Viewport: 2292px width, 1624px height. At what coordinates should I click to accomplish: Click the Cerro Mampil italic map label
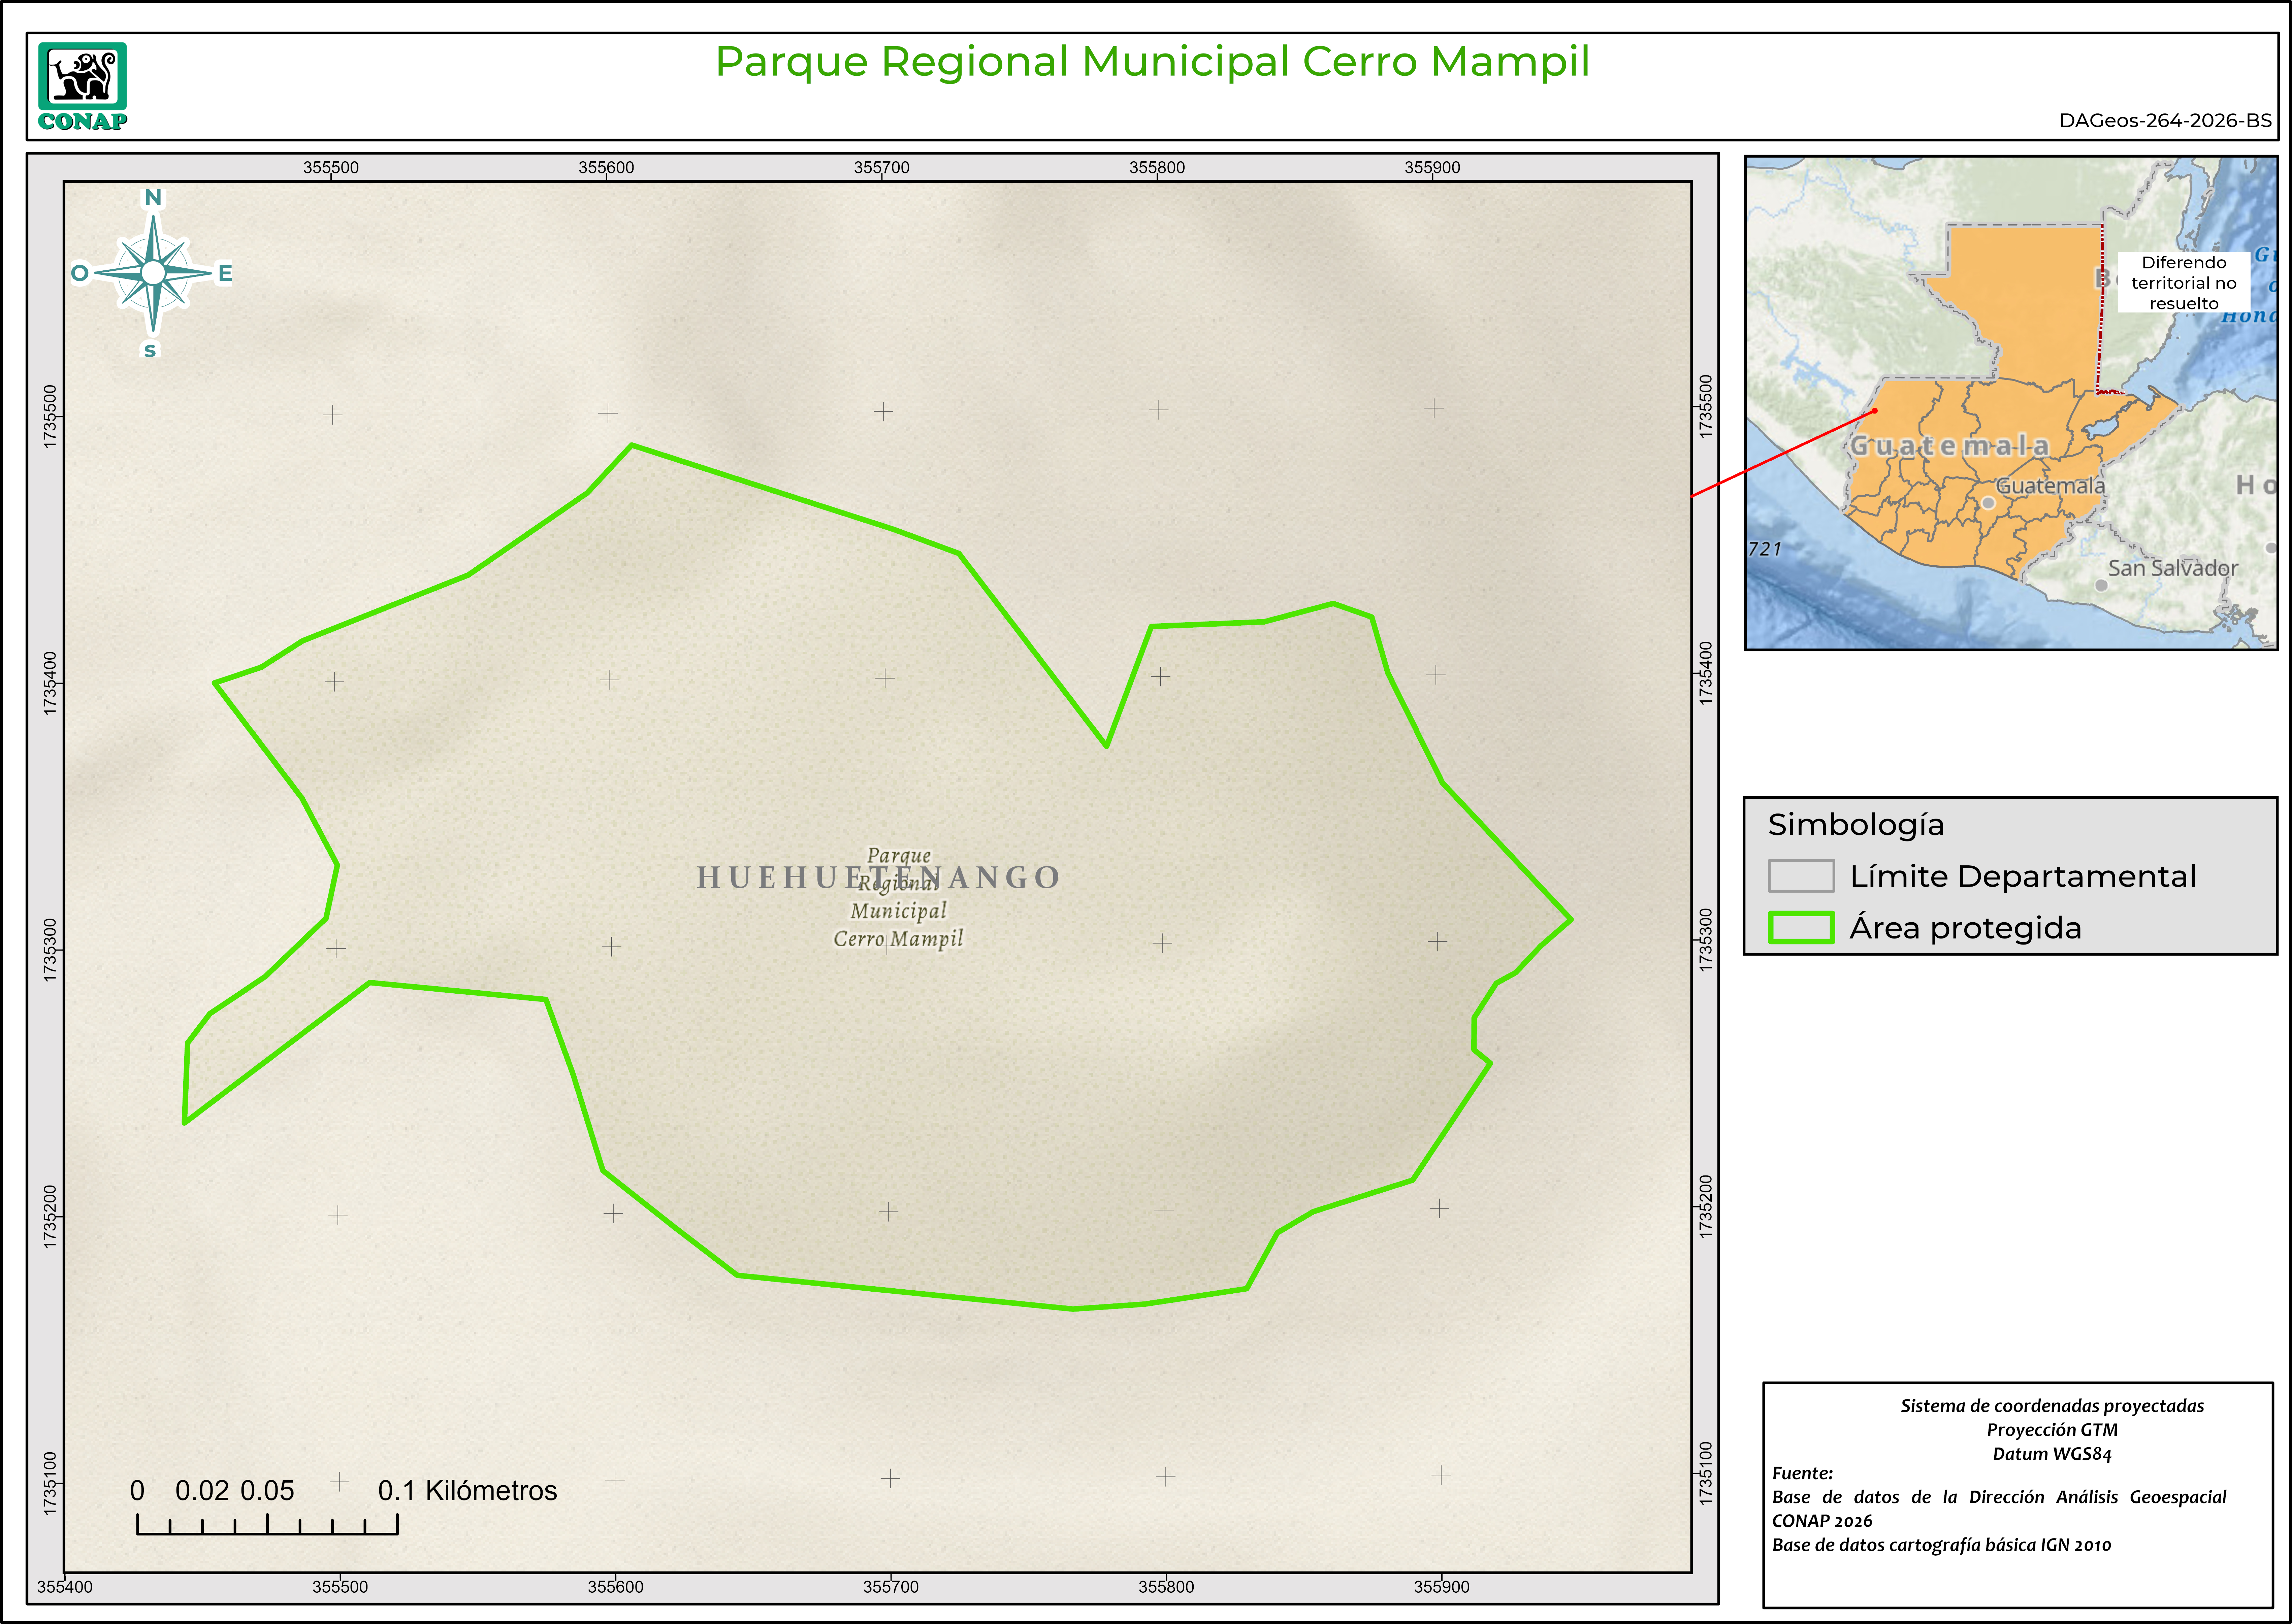898,939
